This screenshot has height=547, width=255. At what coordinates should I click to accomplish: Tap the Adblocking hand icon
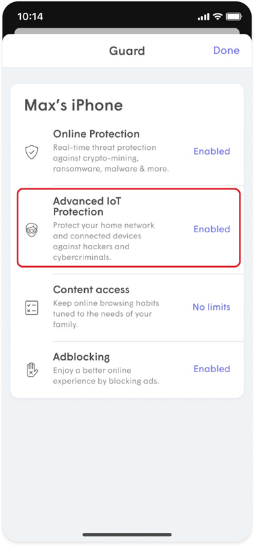pyautogui.click(x=32, y=370)
